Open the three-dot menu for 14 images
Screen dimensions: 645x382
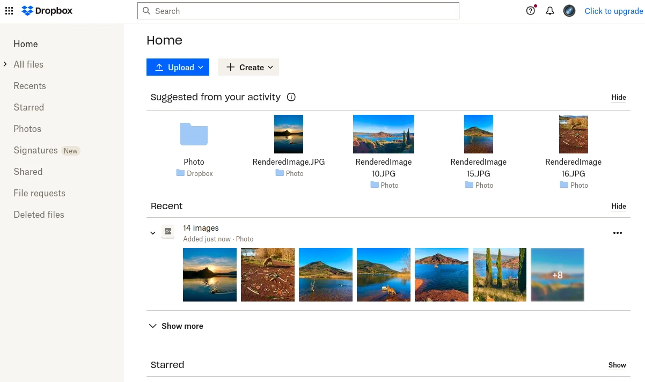tap(618, 233)
